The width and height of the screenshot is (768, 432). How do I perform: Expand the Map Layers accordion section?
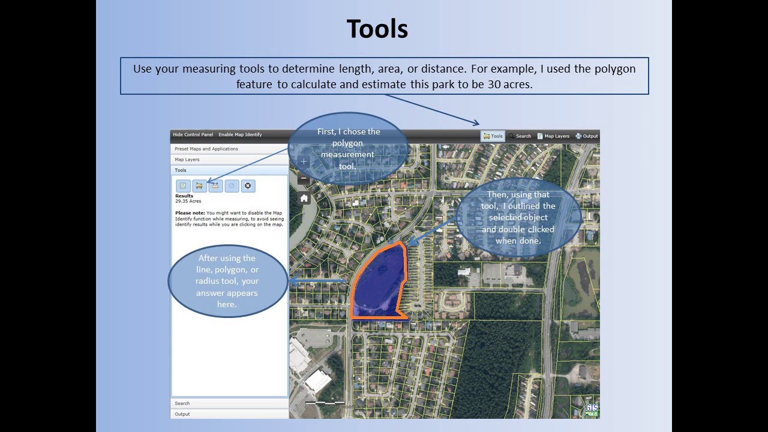point(230,160)
